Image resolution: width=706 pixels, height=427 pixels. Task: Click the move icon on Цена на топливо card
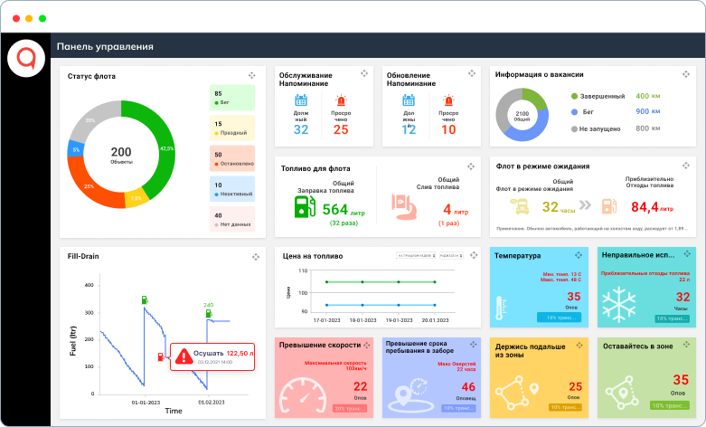[474, 255]
